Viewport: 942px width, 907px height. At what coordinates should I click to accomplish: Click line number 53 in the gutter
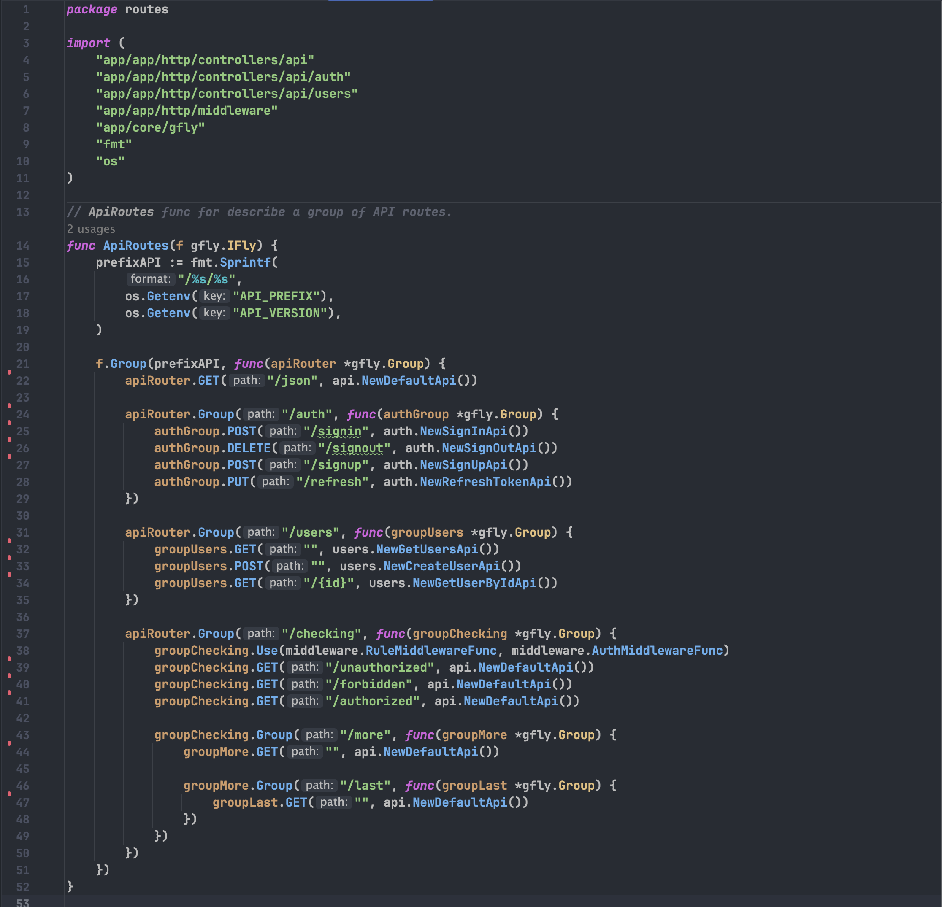pyautogui.click(x=23, y=902)
